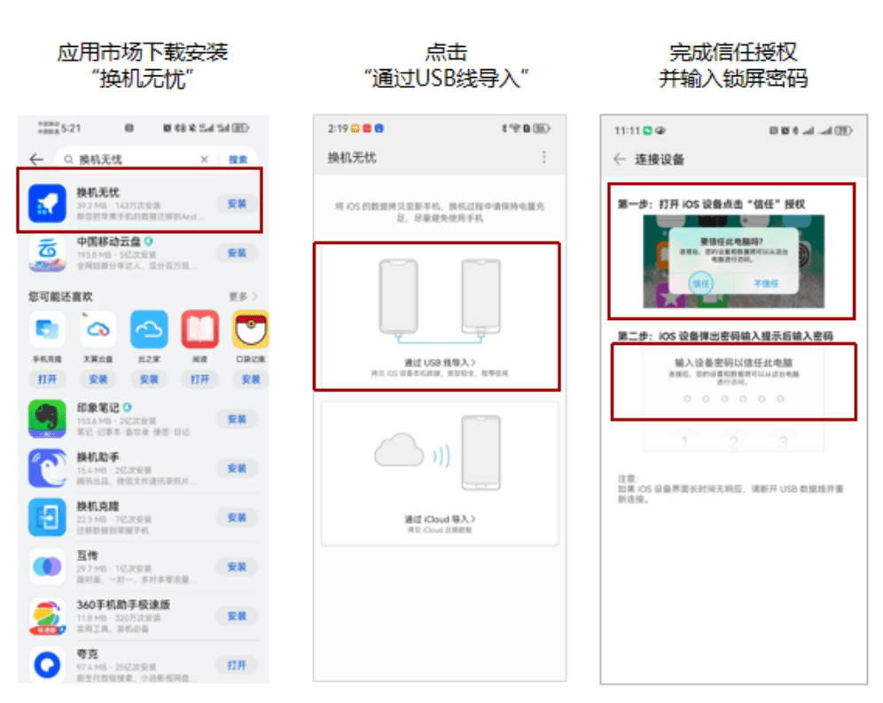Tap the 互传 app icon
The image size is (883, 703).
coord(47,566)
